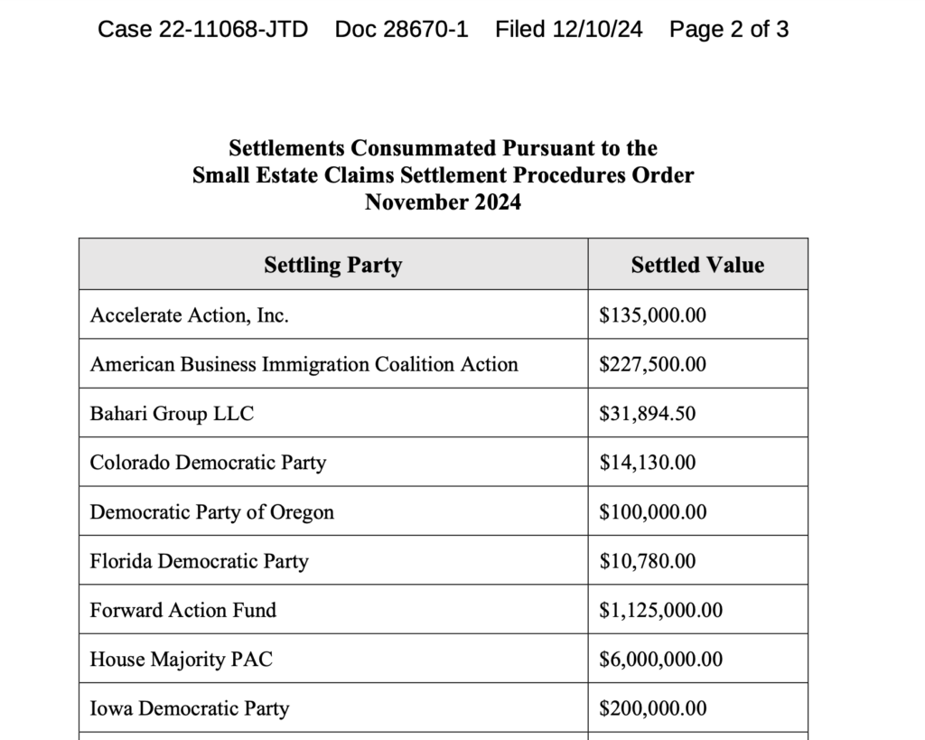Viewport: 925px width, 740px height.
Task: Click the Doc 28670-1 header text
Action: pyautogui.click(x=401, y=29)
